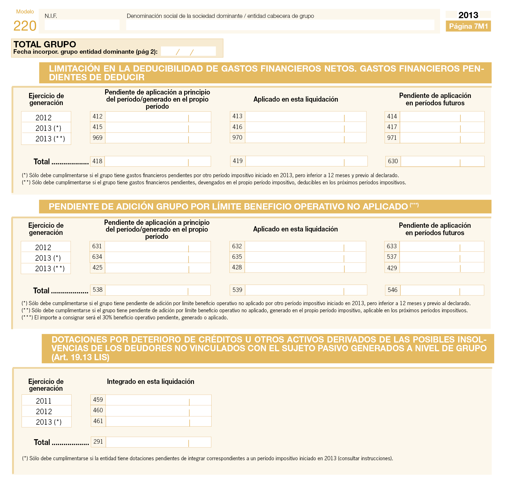Click footnote about dotaciones pendientes de integrar
The image size is (505, 480).
click(x=208, y=458)
